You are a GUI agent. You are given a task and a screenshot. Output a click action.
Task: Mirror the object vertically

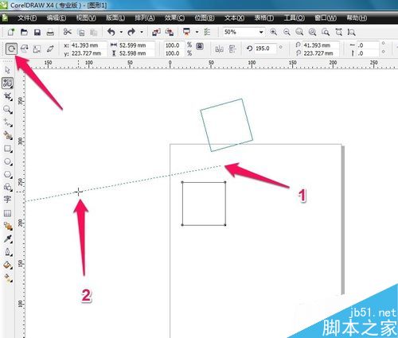point(232,49)
